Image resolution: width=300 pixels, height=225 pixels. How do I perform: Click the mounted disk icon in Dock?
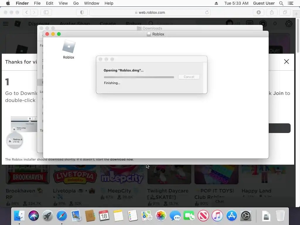click(266, 216)
